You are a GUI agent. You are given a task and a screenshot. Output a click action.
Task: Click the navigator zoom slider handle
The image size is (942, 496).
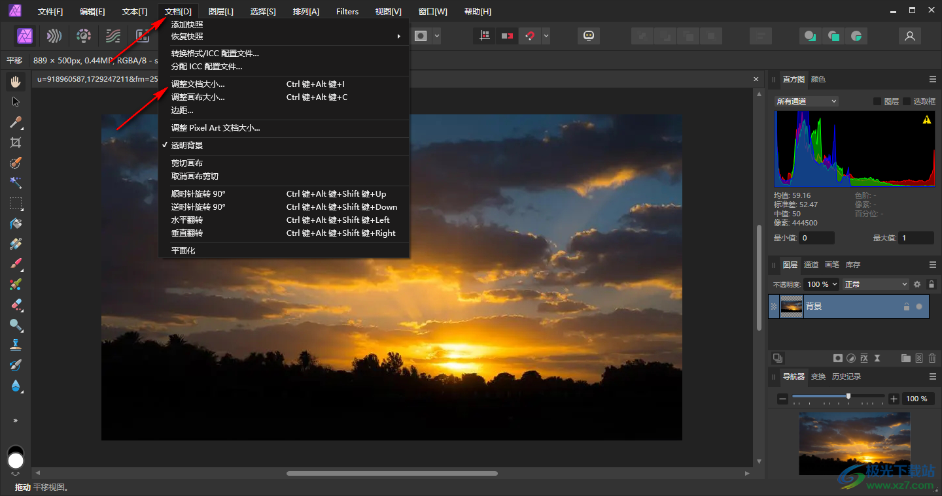point(848,396)
